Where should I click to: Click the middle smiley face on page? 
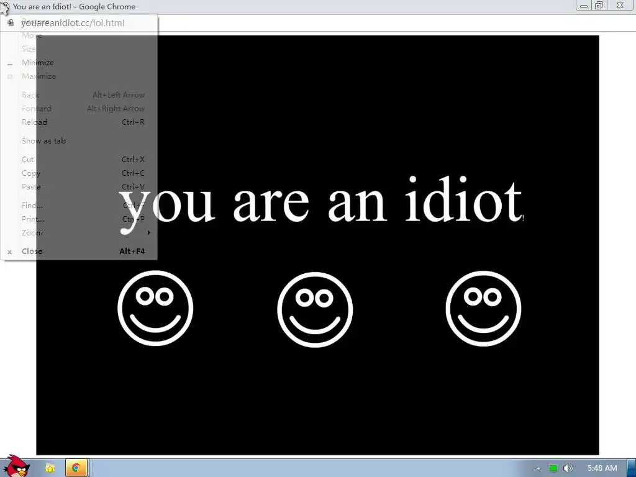pos(315,309)
